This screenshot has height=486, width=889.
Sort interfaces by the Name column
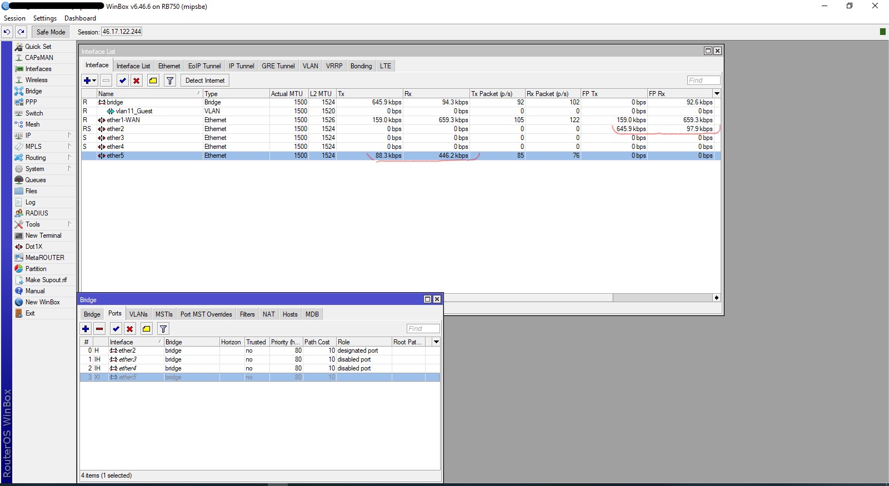(149, 93)
